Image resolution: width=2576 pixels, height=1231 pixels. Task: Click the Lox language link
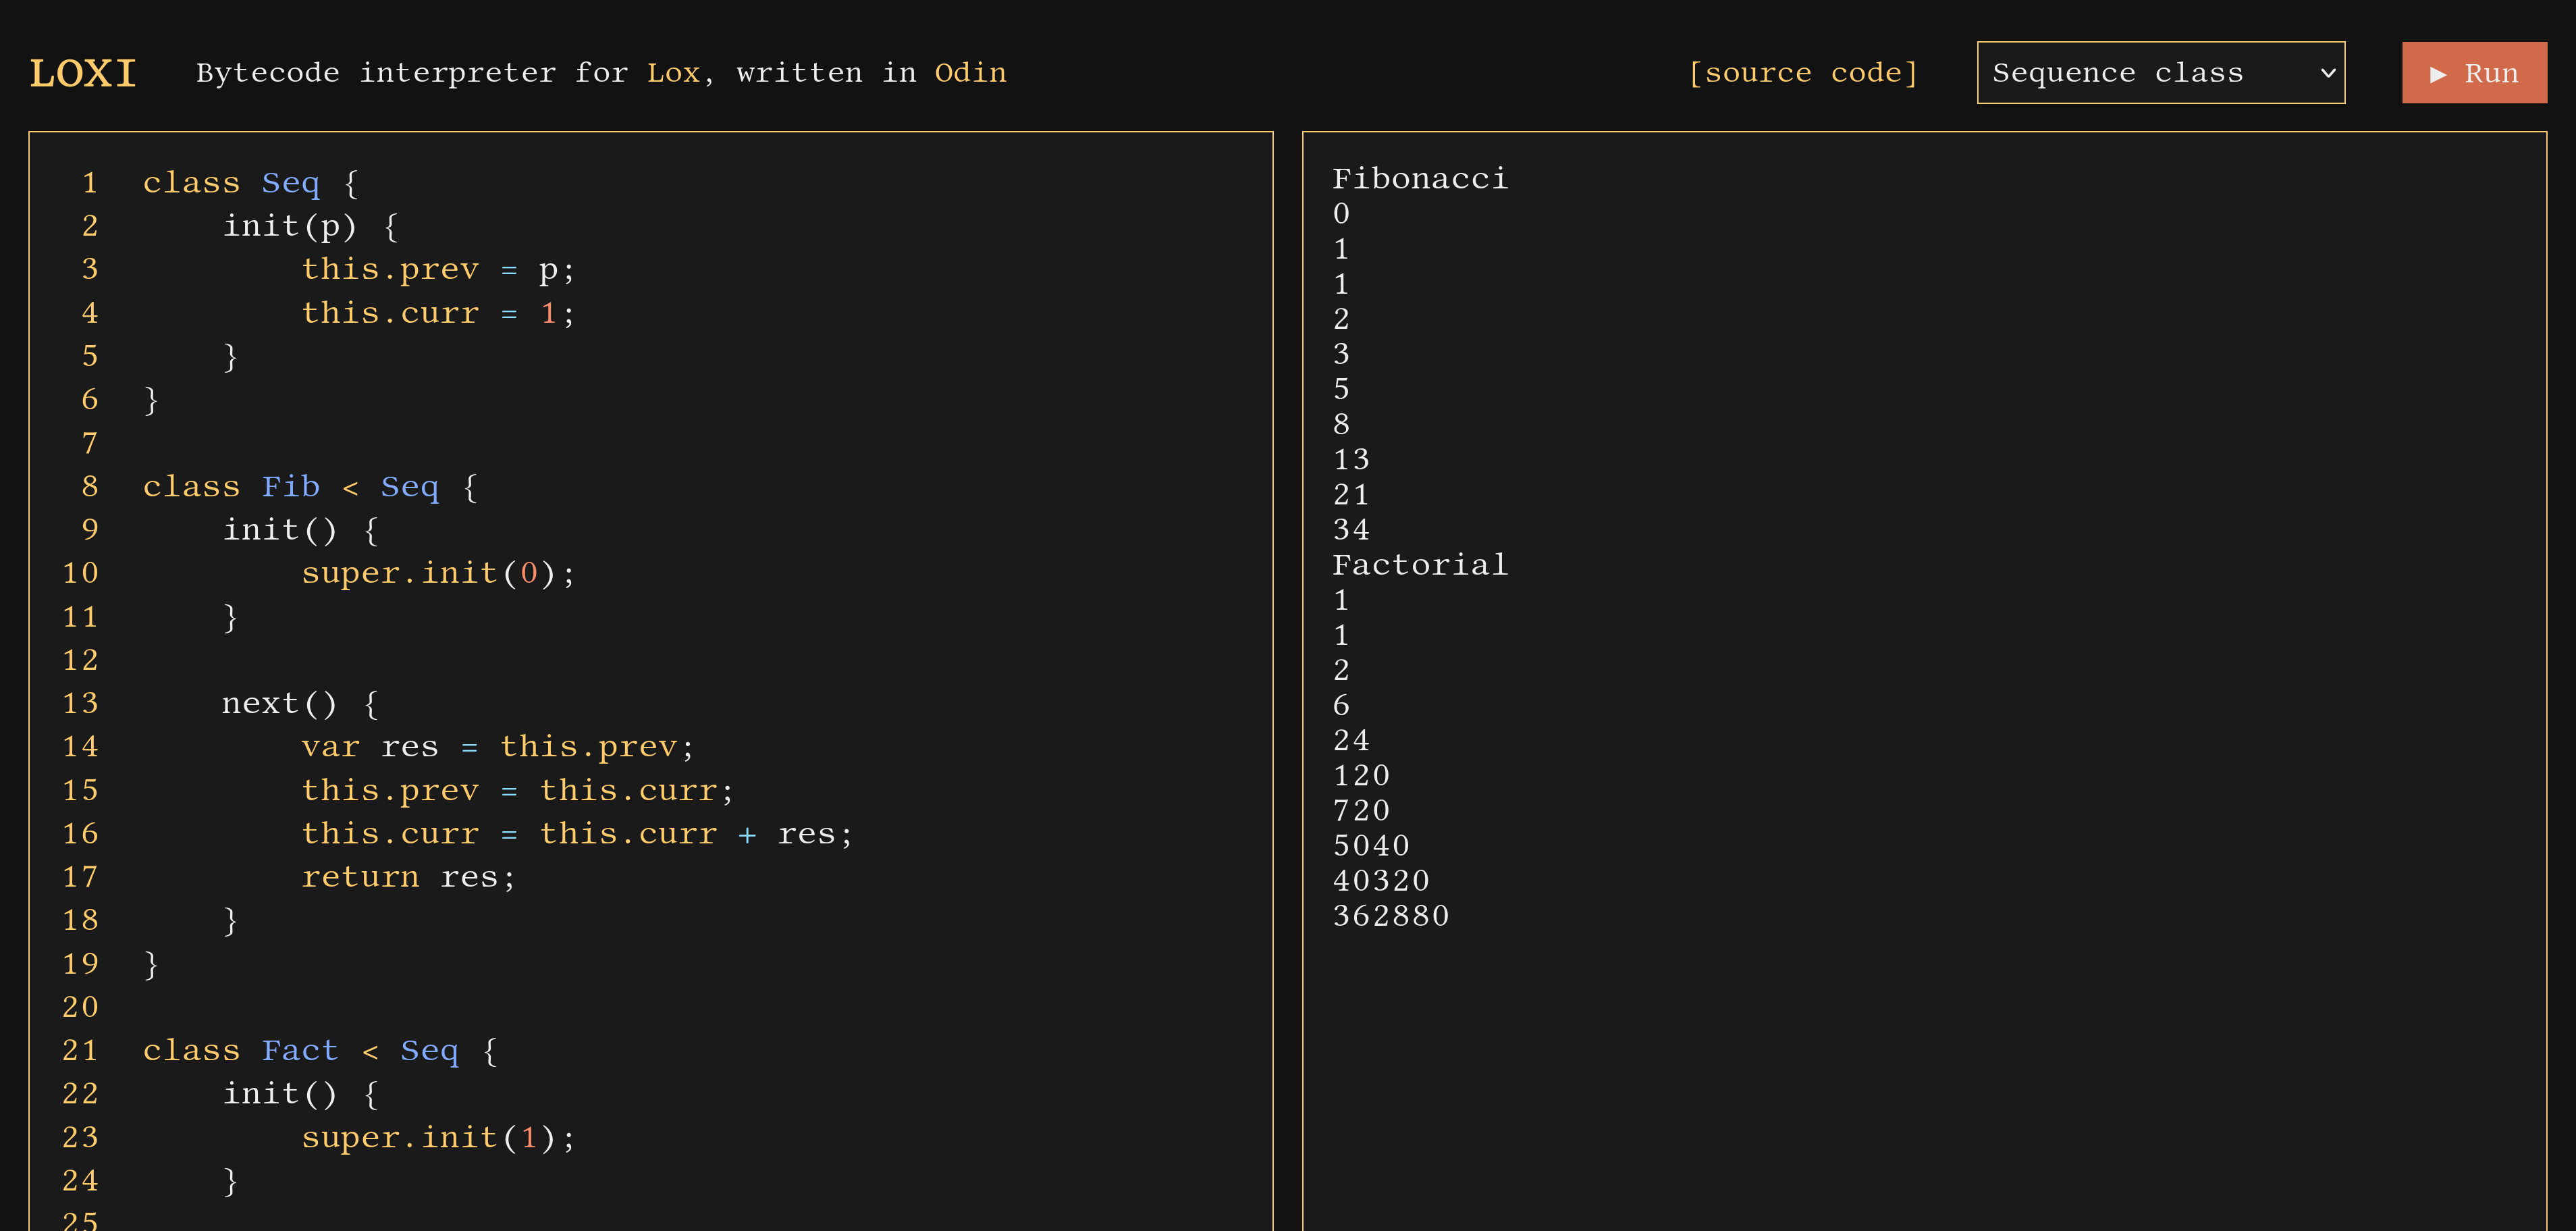[x=673, y=73]
